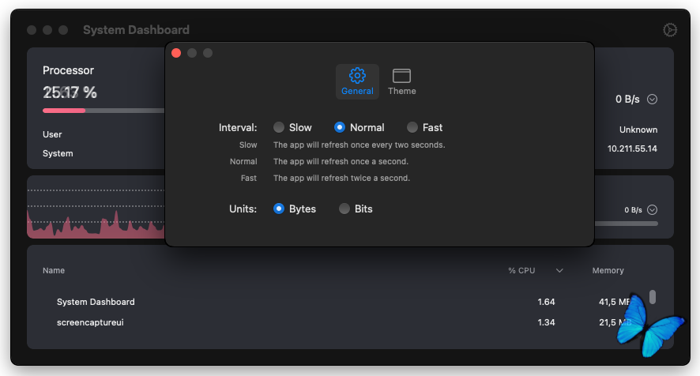Choose Bits as the units
Image resolution: width=700 pixels, height=376 pixels.
click(x=344, y=209)
